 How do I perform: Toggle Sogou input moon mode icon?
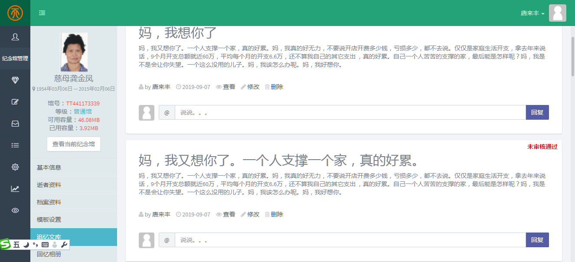26,245
